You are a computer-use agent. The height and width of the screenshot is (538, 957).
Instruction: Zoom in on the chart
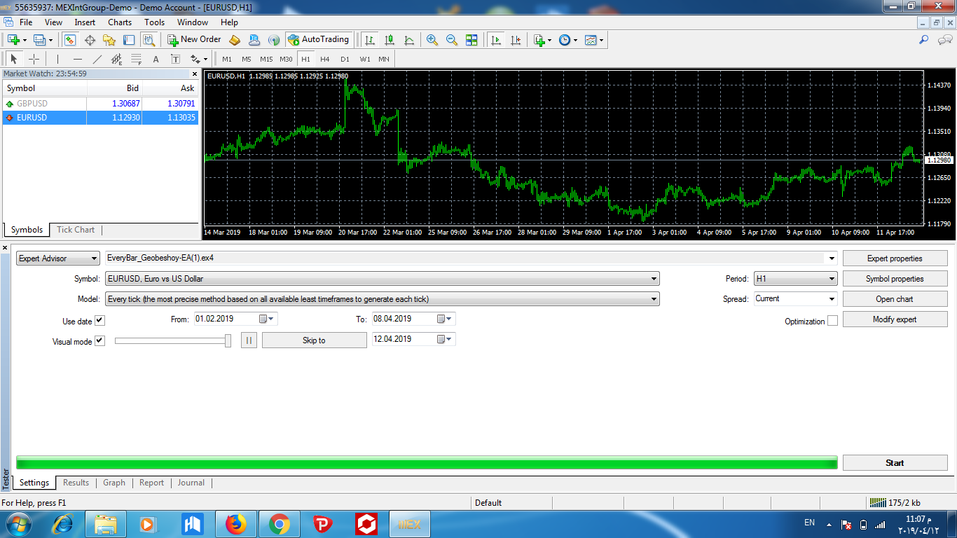click(432, 40)
